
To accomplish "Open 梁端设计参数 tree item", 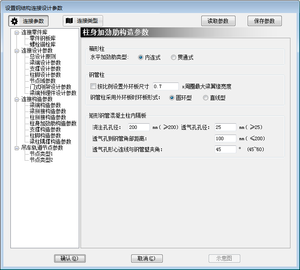I will coord(45,63).
